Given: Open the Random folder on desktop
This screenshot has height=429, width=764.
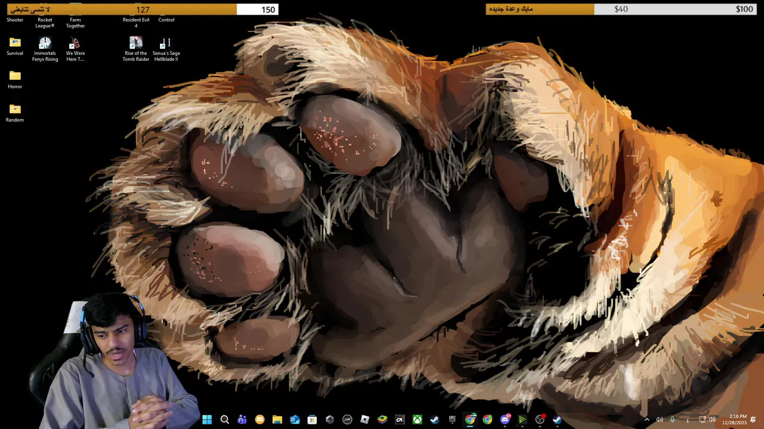Looking at the screenshot, I should 15,113.
